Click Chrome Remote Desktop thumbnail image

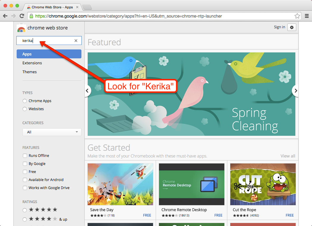(x=192, y=184)
